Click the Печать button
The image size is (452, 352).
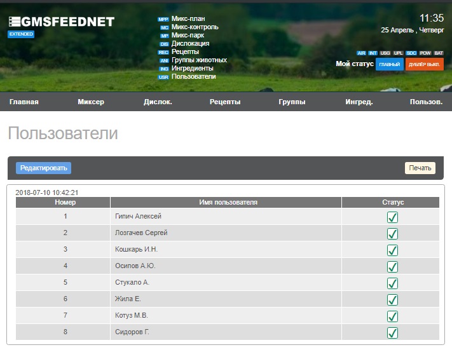pyautogui.click(x=420, y=168)
